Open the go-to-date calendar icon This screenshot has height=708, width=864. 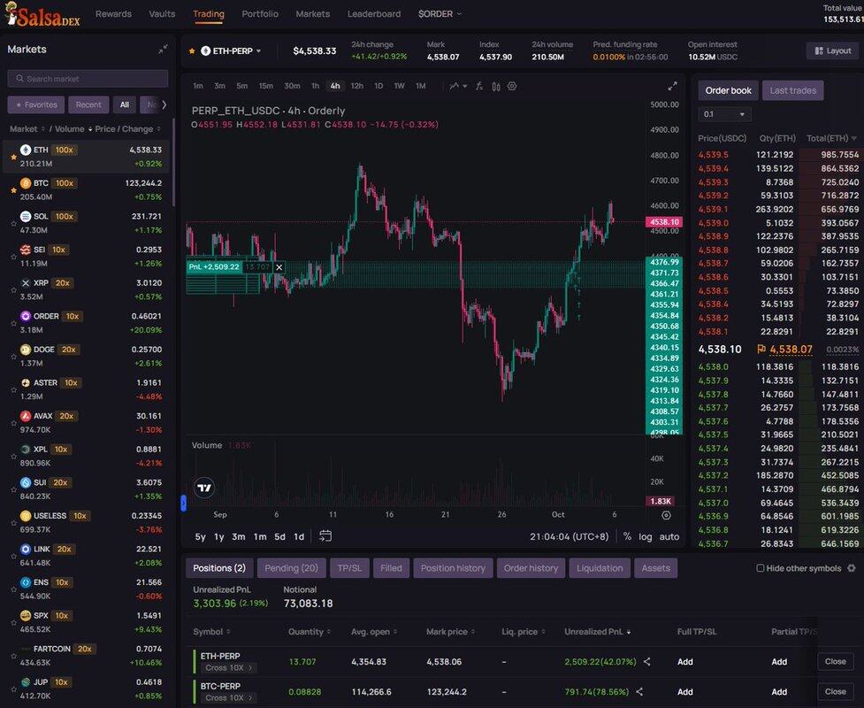[x=325, y=536]
